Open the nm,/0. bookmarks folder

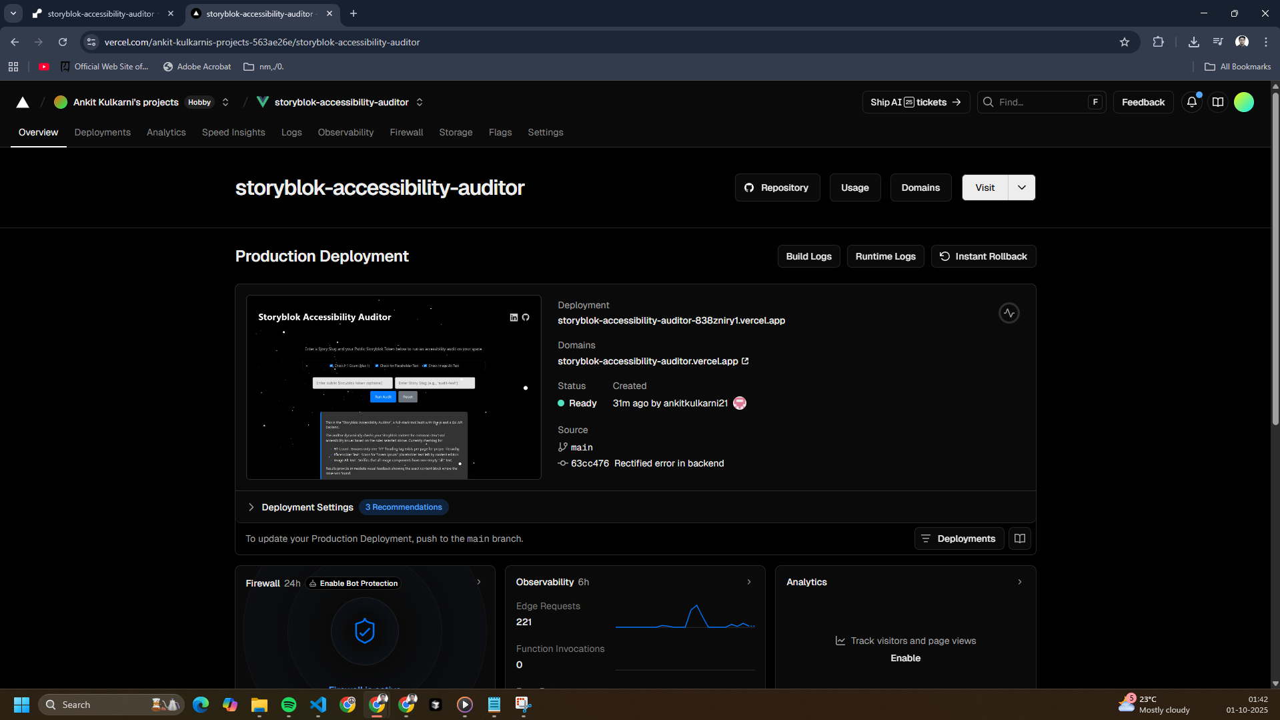pyautogui.click(x=264, y=67)
